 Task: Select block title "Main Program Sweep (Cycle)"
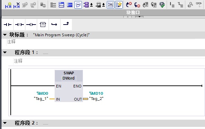(x=61, y=35)
